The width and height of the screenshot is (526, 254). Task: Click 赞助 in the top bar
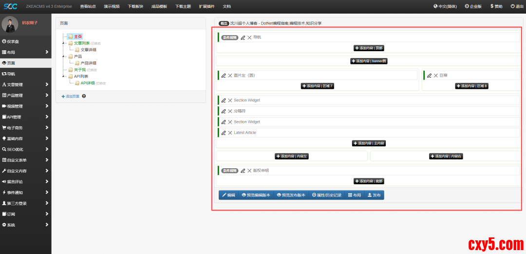click(496, 6)
